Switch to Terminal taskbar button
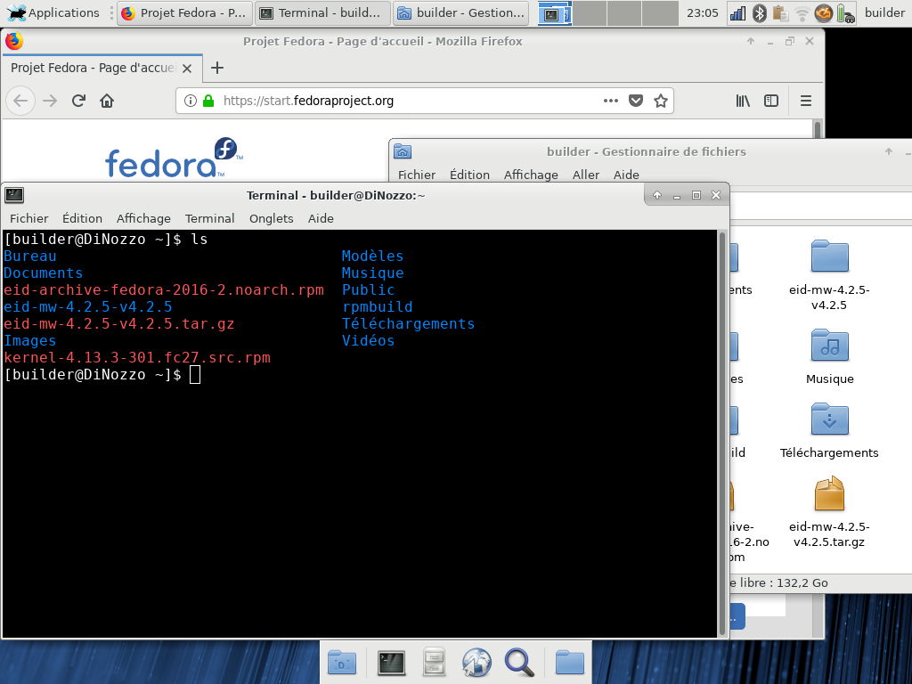This screenshot has width=912, height=684. (x=322, y=12)
